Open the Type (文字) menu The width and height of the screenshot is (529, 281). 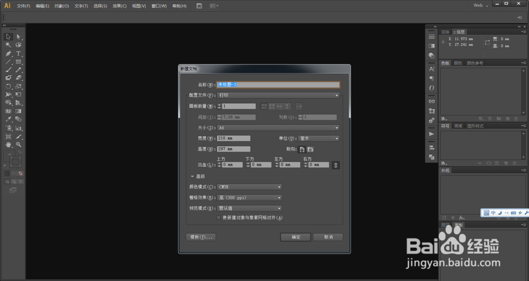point(81,6)
